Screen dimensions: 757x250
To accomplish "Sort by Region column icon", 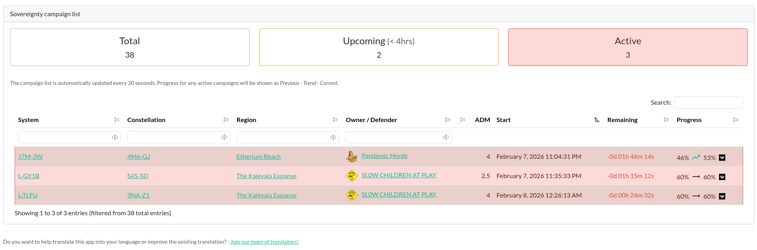I will pos(335,120).
